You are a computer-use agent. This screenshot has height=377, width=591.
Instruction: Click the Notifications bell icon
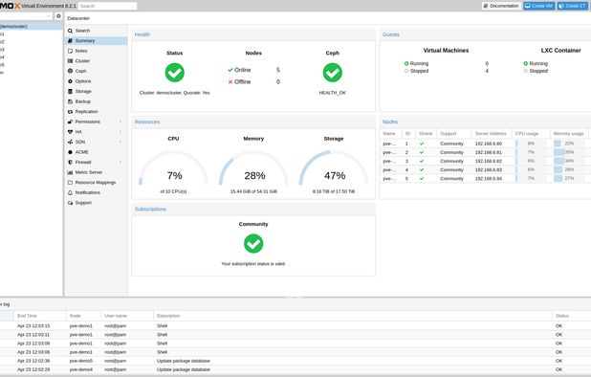click(x=70, y=192)
